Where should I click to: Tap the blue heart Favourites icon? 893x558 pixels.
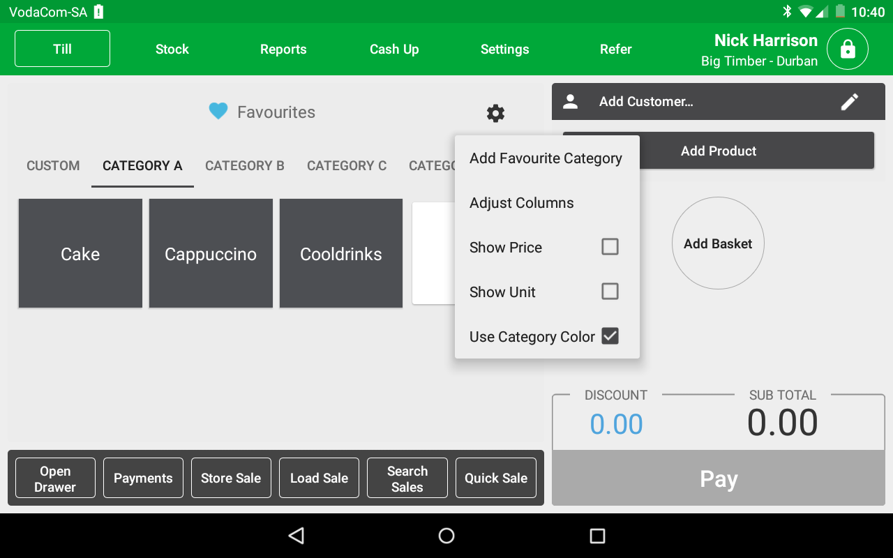218,112
